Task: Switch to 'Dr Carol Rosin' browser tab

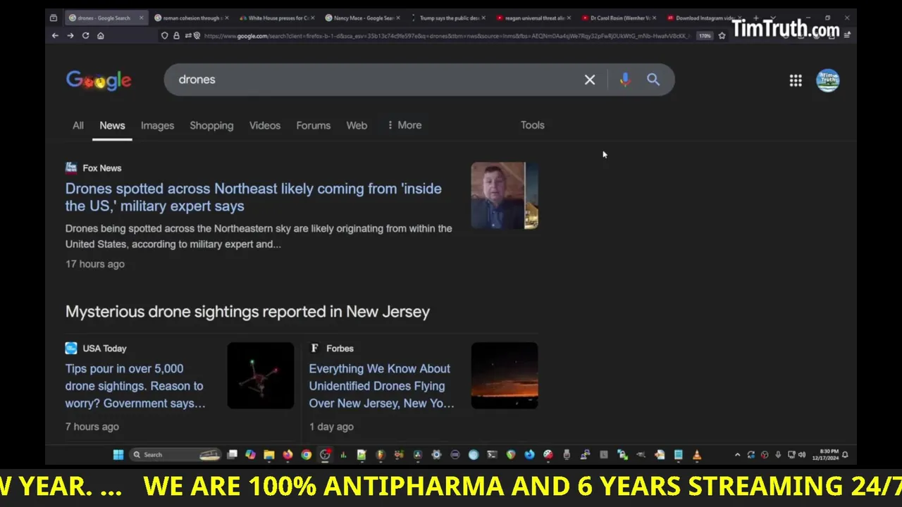Action: point(618,18)
